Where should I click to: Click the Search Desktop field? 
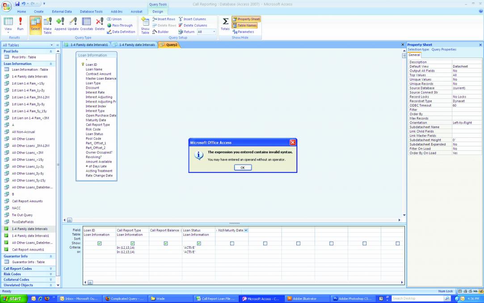coord(418,299)
